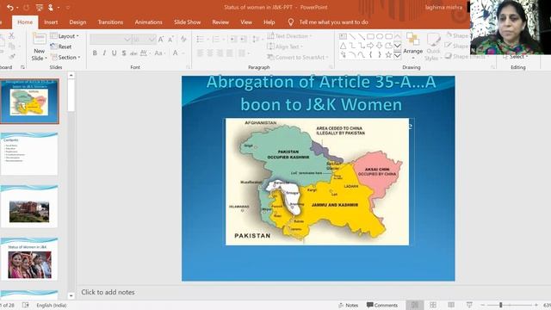551x310 pixels.
Task: Click Increase Font Size icon
Action: 161,40
